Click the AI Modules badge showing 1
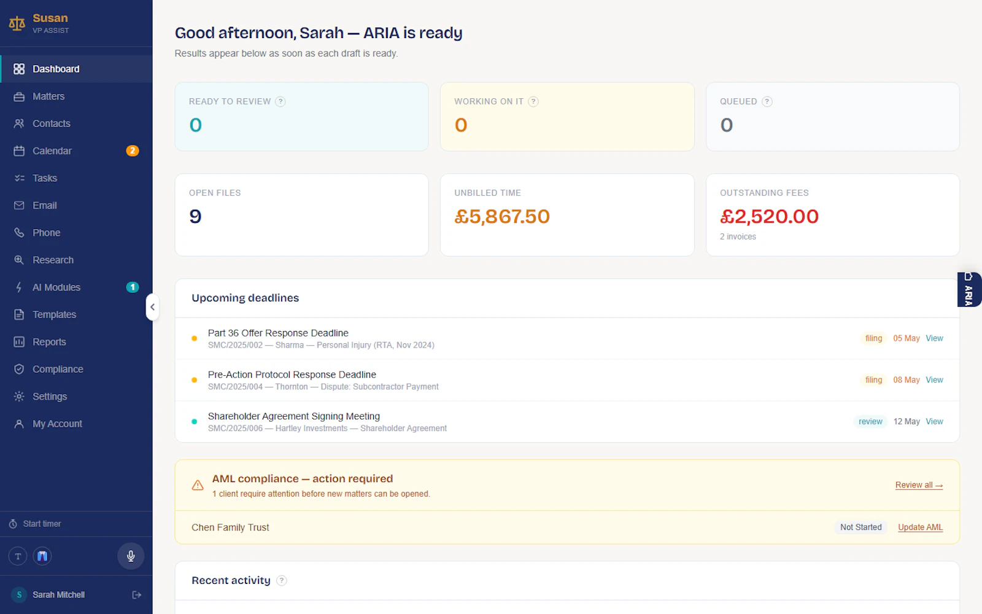The image size is (982, 614). (x=133, y=287)
